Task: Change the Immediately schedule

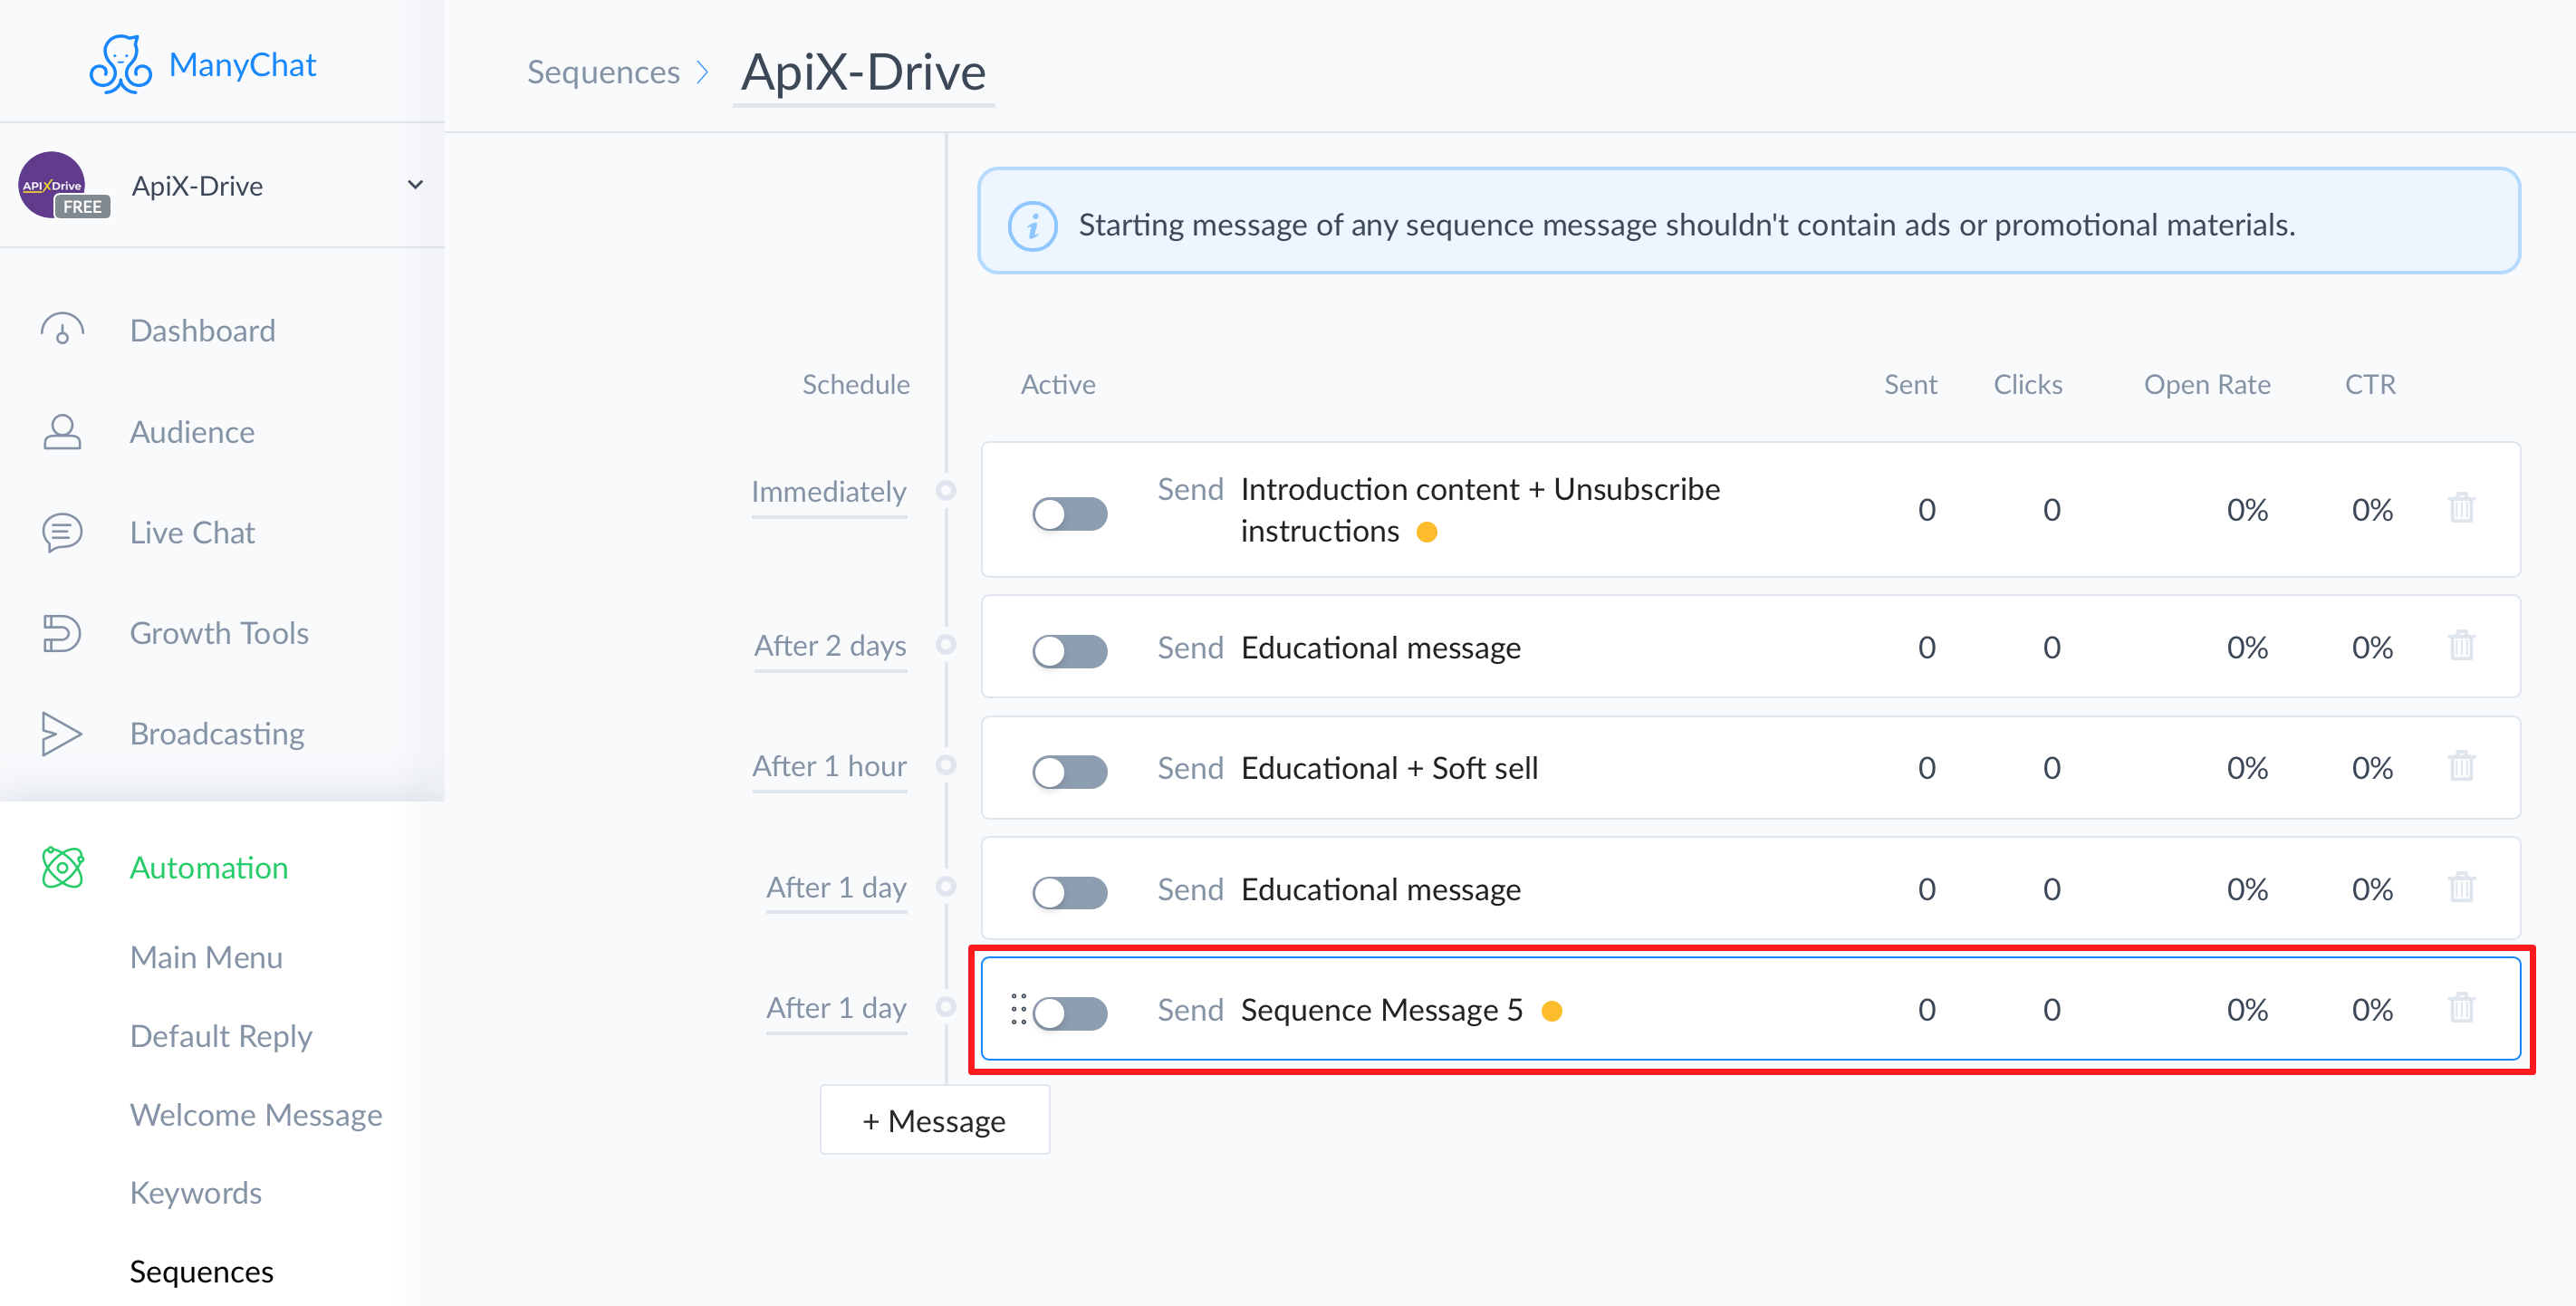Action: click(828, 492)
